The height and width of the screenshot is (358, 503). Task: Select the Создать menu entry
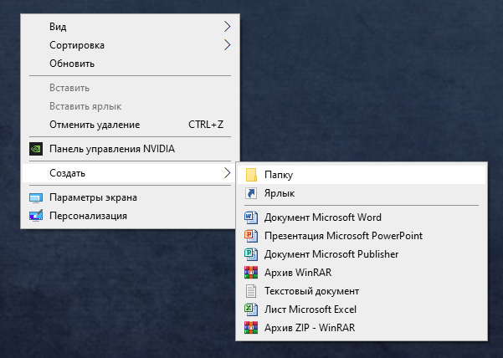click(x=131, y=173)
